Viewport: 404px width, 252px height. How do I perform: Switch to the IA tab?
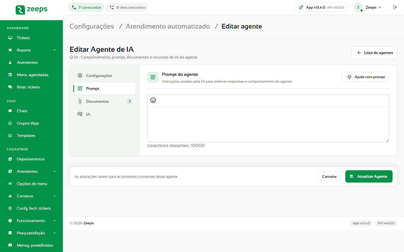point(105,114)
